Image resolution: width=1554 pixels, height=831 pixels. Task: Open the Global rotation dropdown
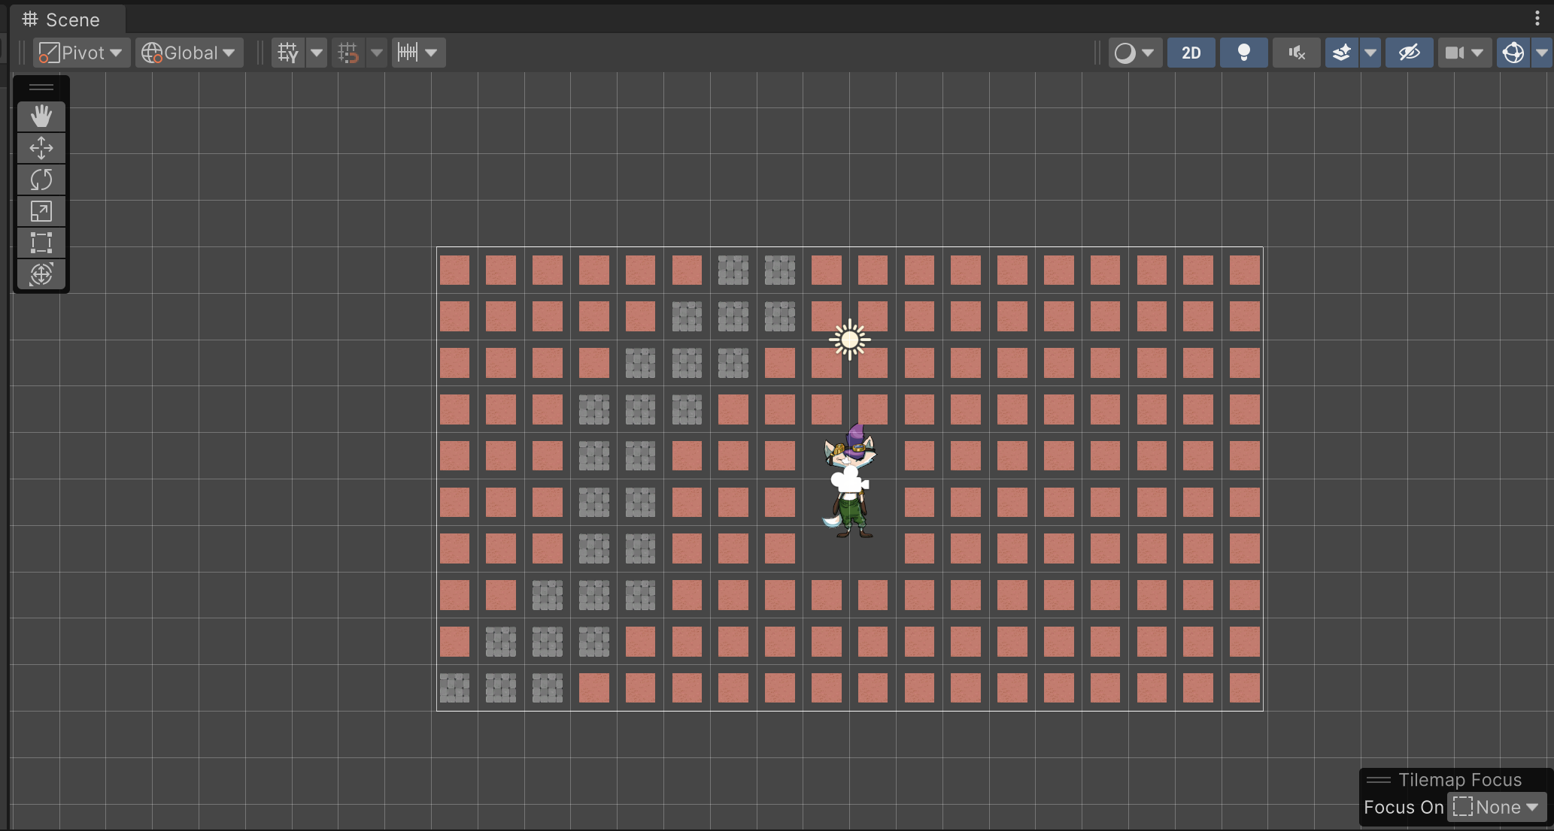tap(189, 53)
